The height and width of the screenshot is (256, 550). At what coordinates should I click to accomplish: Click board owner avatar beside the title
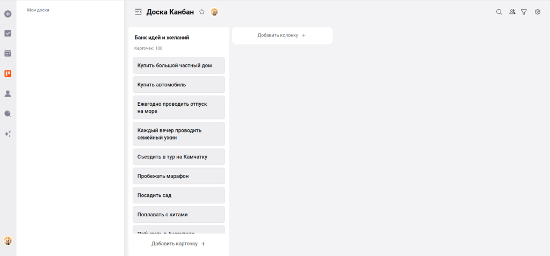coord(214,12)
